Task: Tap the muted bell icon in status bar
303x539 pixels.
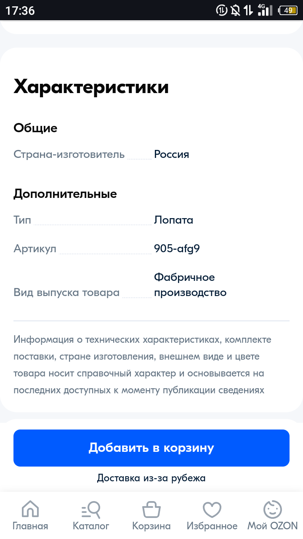Action: [236, 11]
